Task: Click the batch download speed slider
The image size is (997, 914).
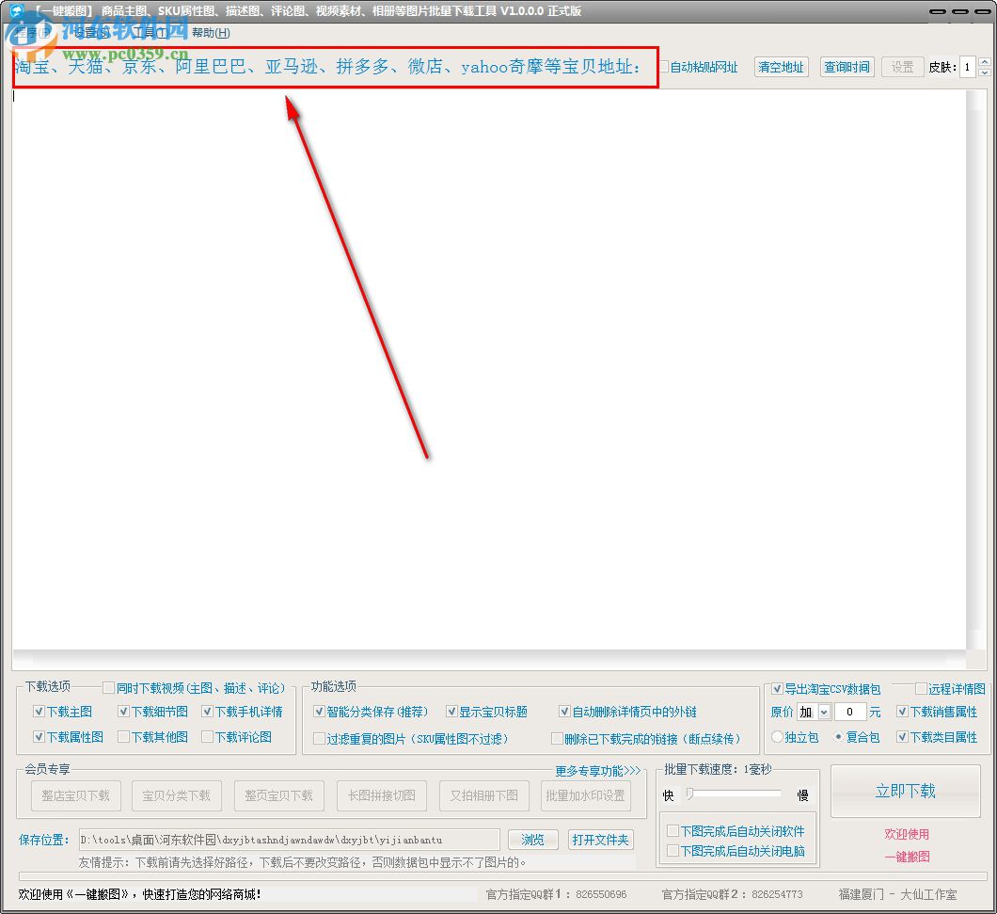Action: (x=734, y=794)
